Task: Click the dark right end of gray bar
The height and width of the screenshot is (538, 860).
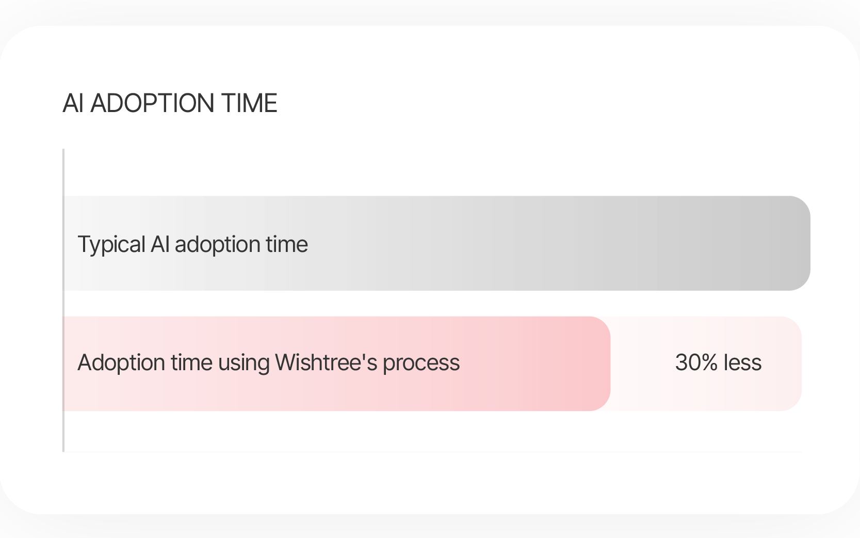Action: (x=789, y=243)
